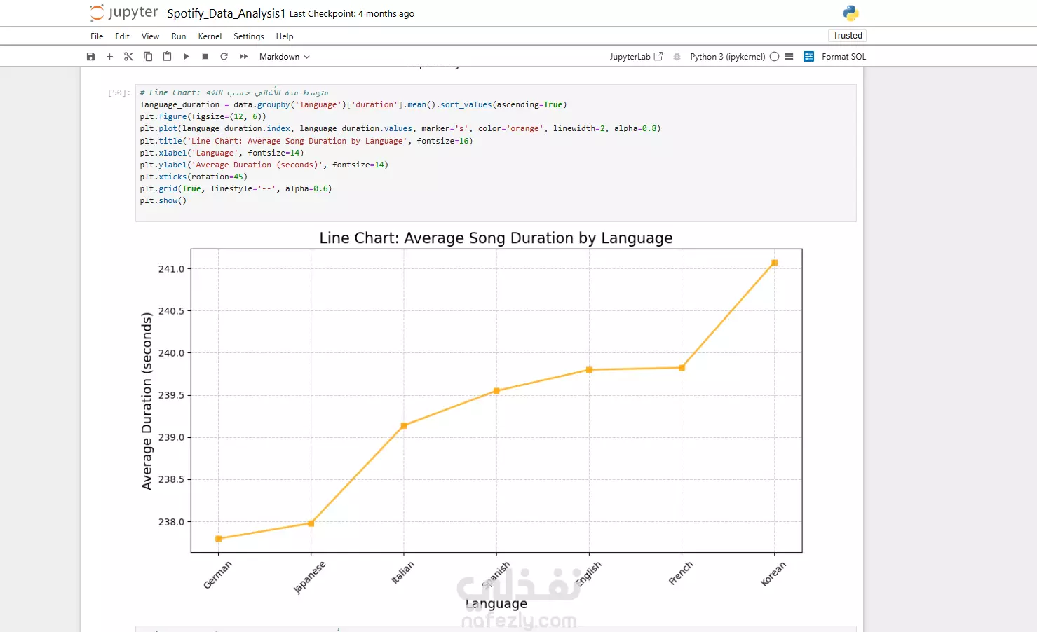
Task: Open the cell type Markdown dropdown
Action: pyautogui.click(x=284, y=57)
